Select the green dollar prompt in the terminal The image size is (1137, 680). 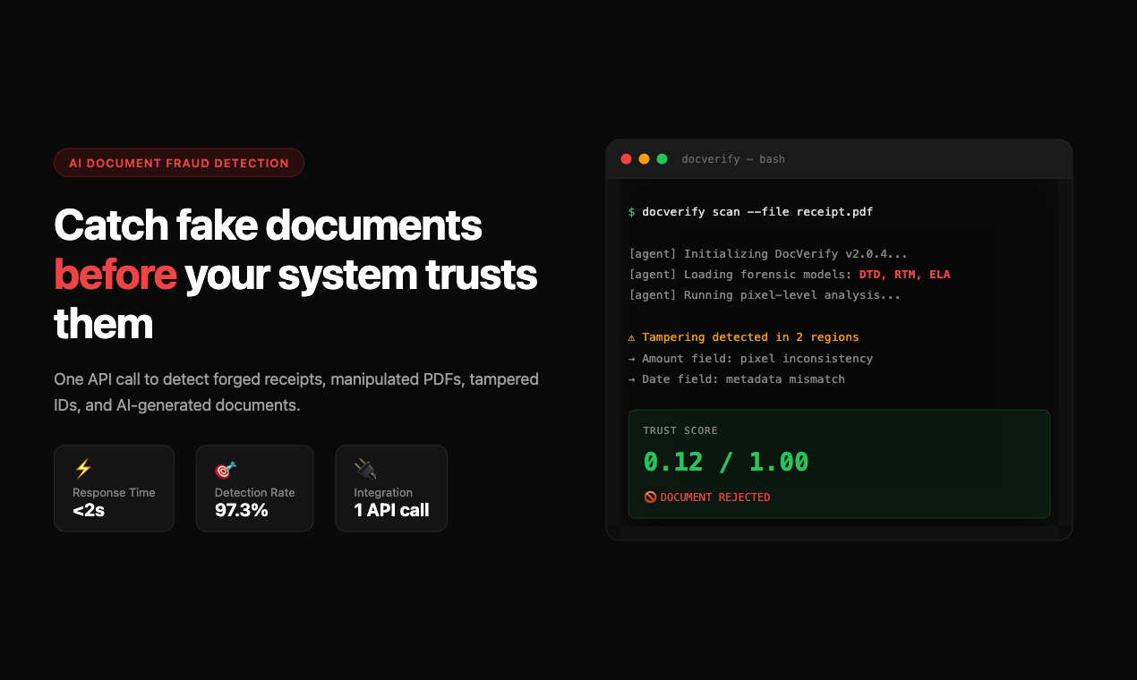pyautogui.click(x=631, y=212)
